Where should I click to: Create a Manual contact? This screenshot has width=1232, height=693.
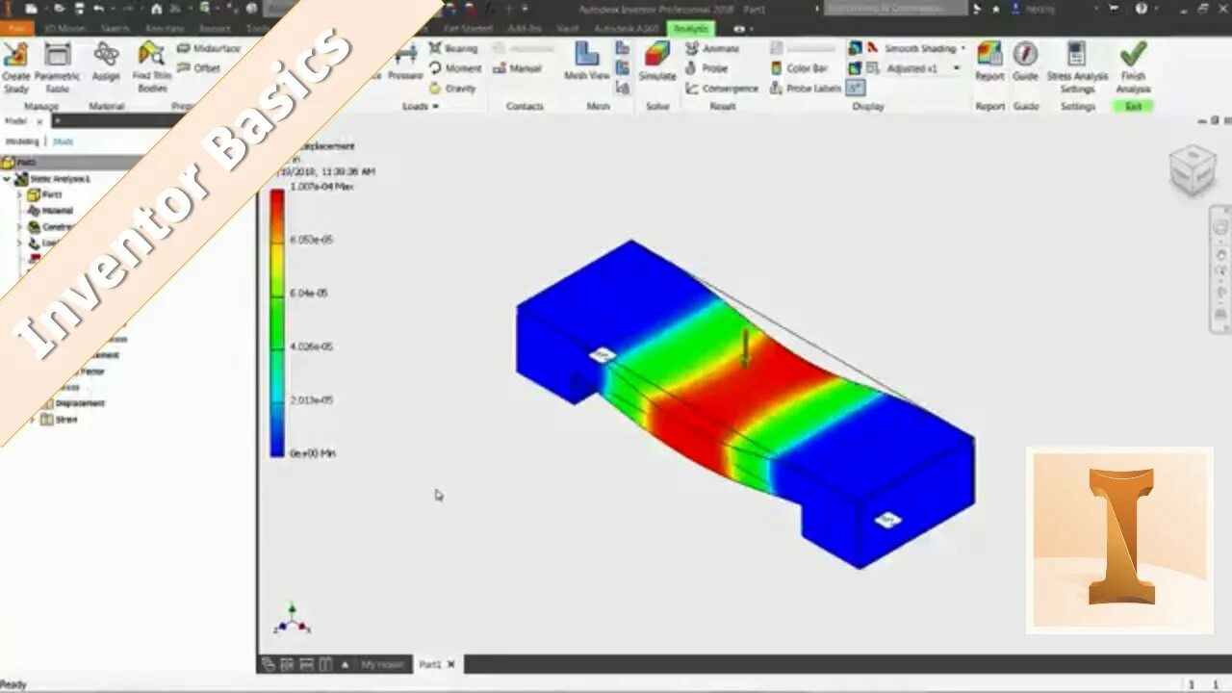click(x=518, y=68)
